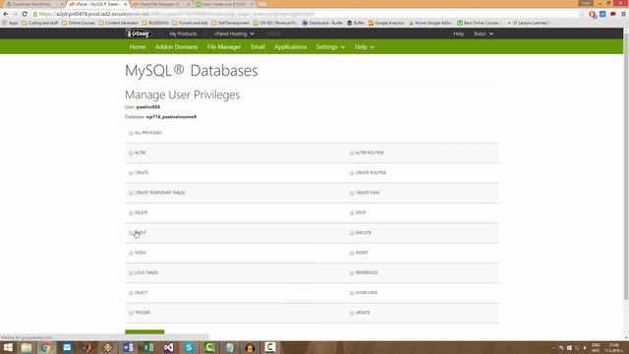Click the clock in system tray
The height and width of the screenshot is (354, 629).
point(614,347)
